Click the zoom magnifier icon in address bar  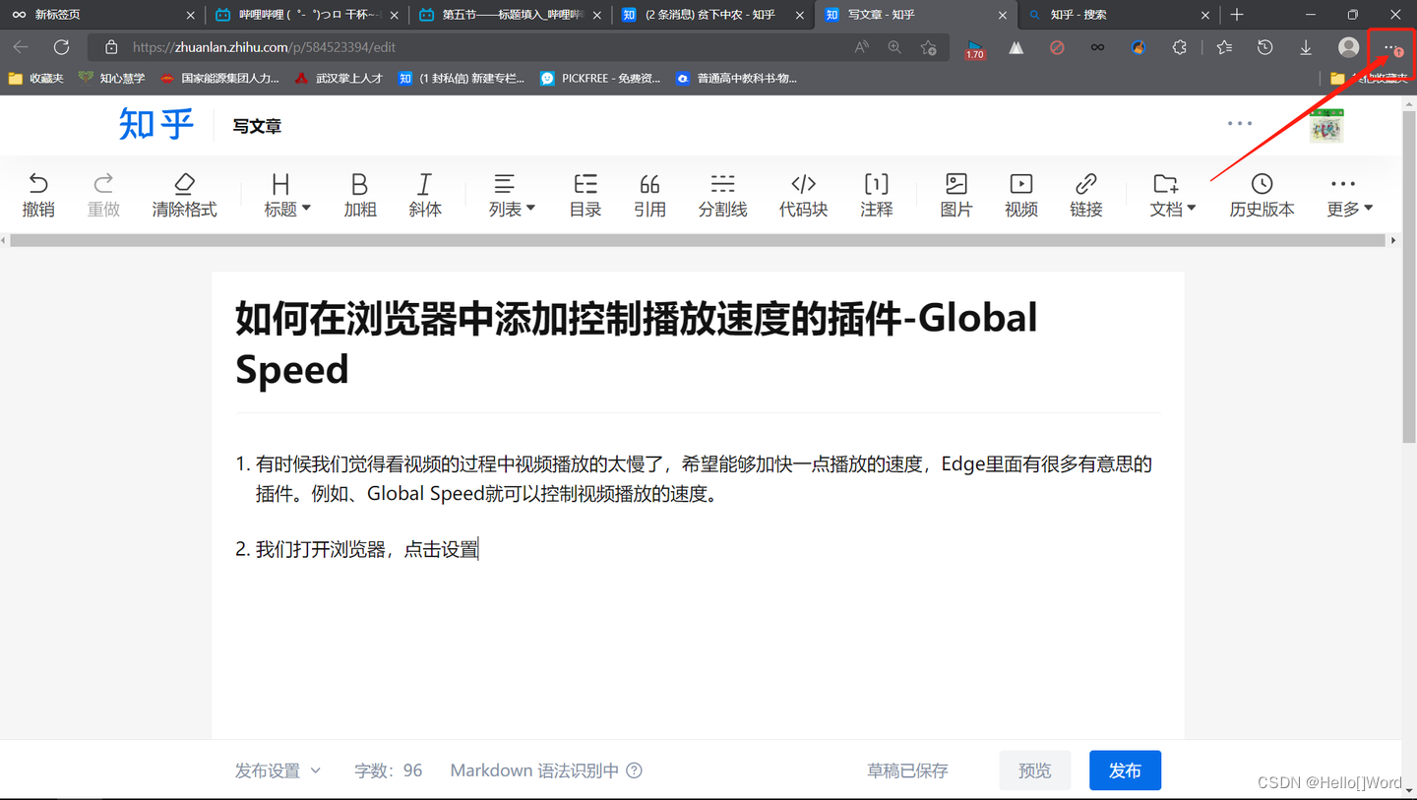pos(894,47)
